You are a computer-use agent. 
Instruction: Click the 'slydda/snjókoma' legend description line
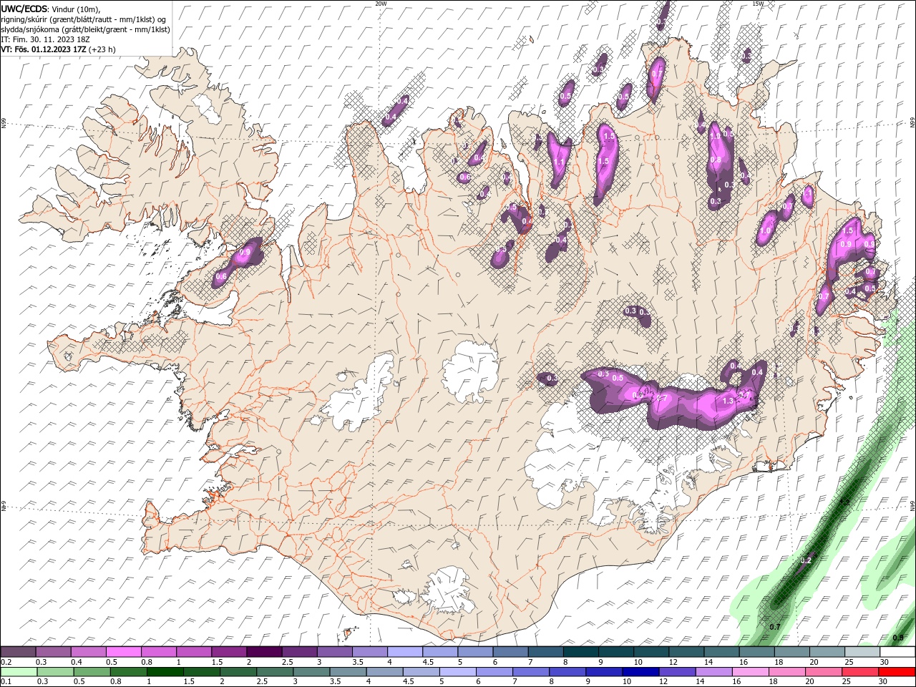(x=85, y=29)
